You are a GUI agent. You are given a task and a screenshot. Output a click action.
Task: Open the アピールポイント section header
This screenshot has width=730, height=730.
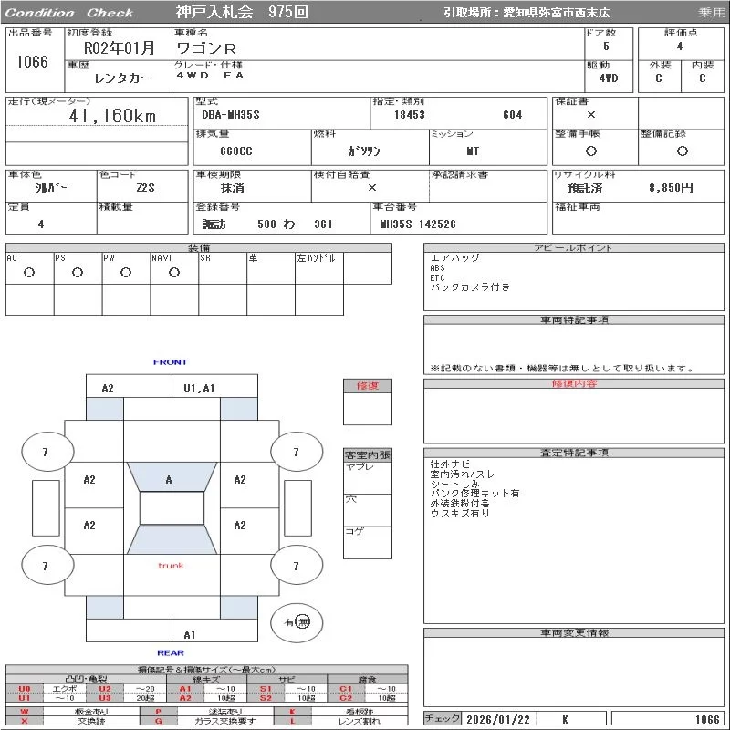(x=572, y=248)
